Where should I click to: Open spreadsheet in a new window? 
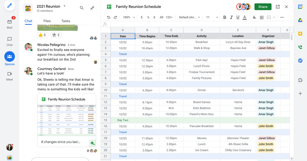point(278,7)
